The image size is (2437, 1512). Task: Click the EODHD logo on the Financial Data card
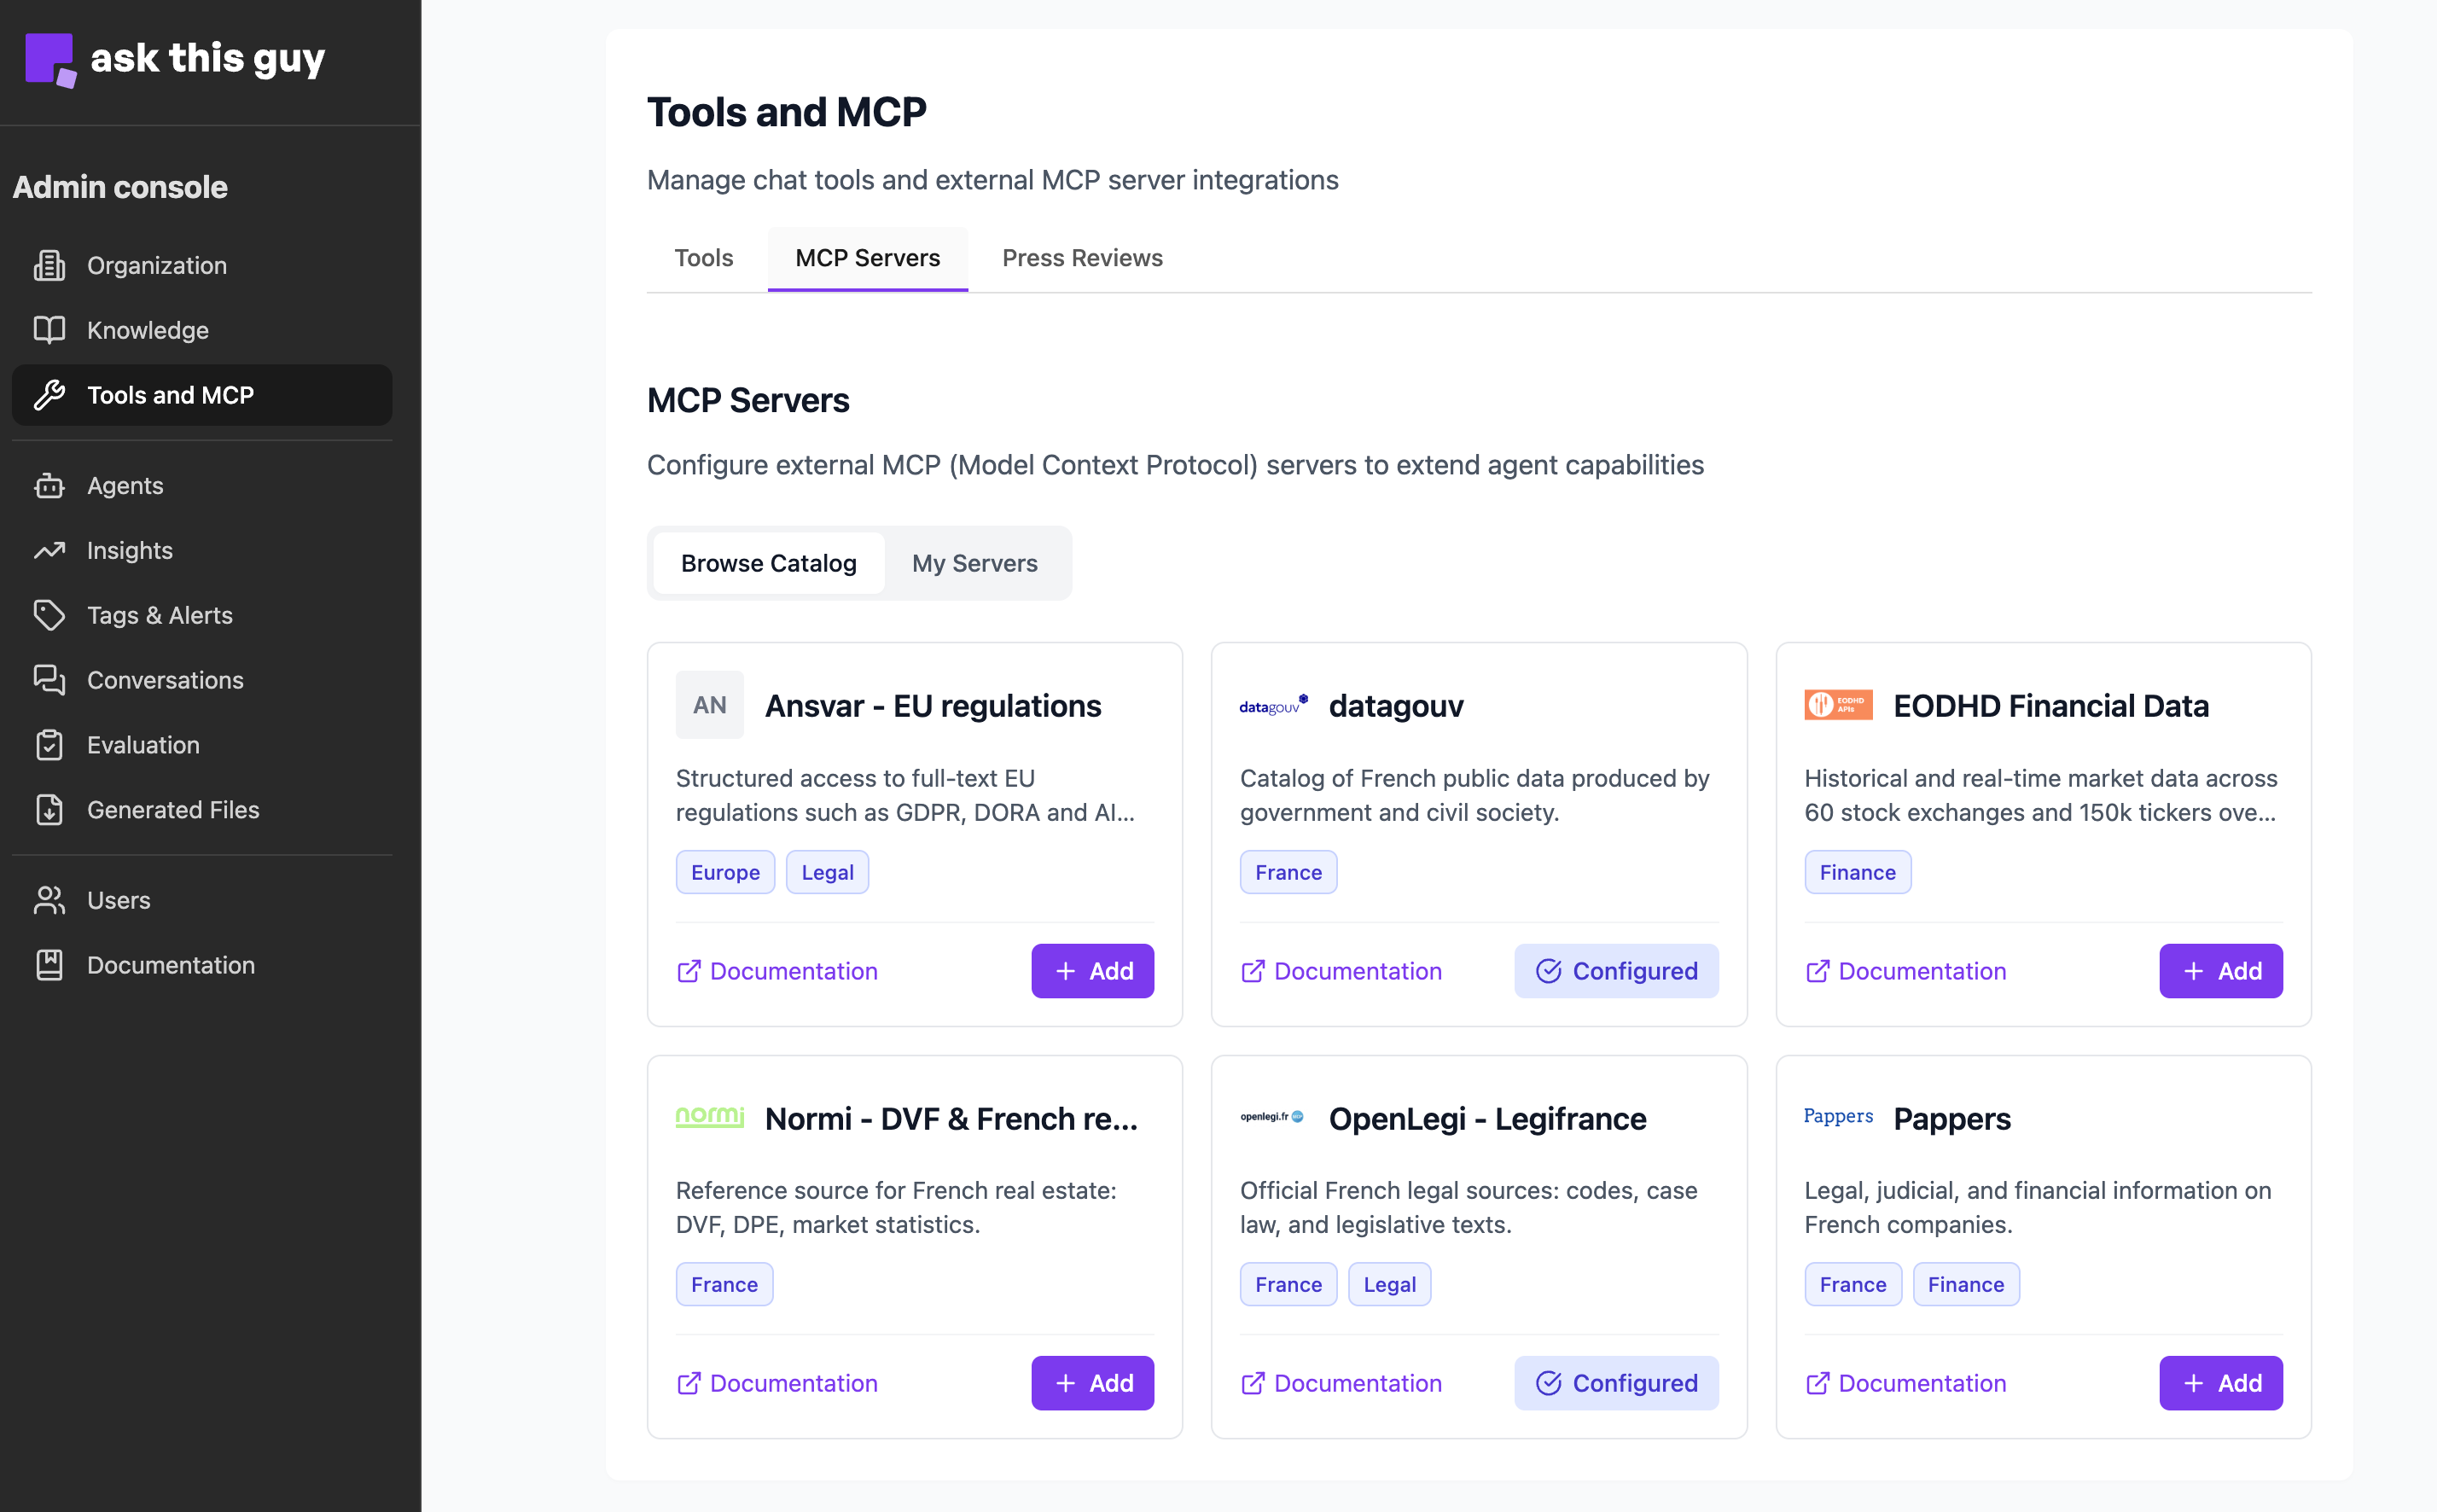pos(1839,705)
